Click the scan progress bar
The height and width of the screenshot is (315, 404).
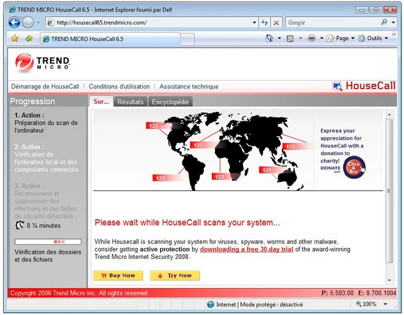(x=48, y=241)
